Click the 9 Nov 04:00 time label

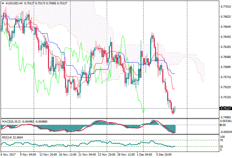pos(28,155)
